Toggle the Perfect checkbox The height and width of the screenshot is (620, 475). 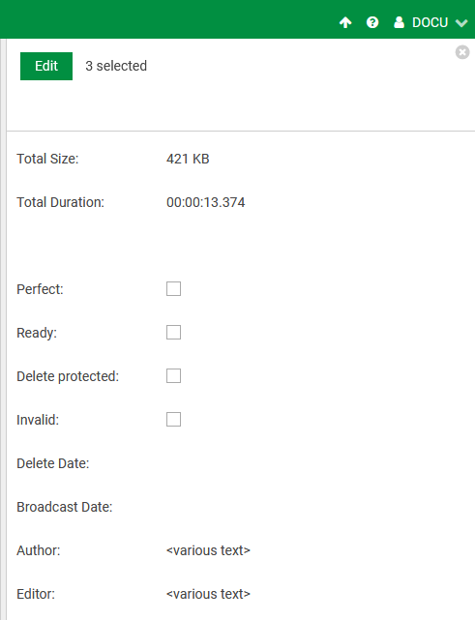(x=173, y=288)
